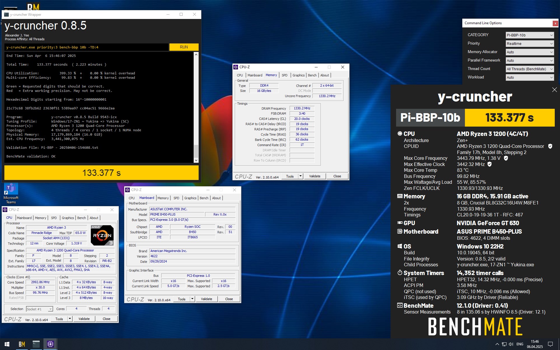
Task: Click the CPU chip icon in BenchMate panel
Action: [x=400, y=134]
